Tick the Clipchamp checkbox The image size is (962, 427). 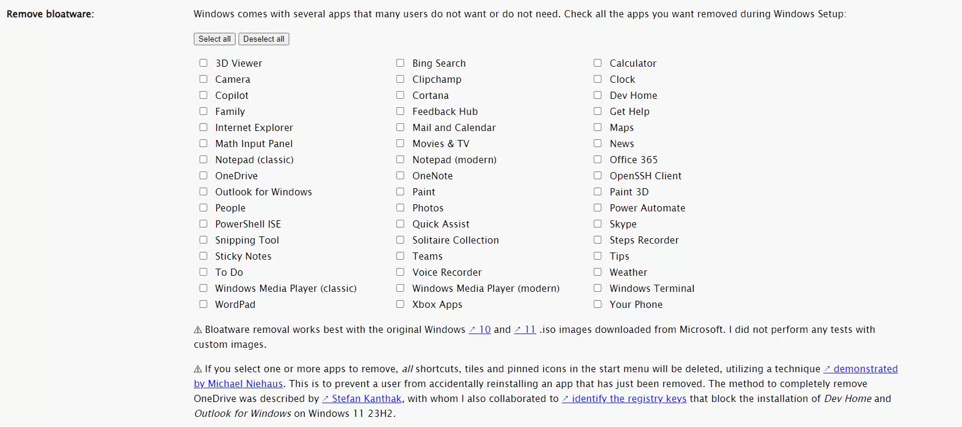pos(400,79)
